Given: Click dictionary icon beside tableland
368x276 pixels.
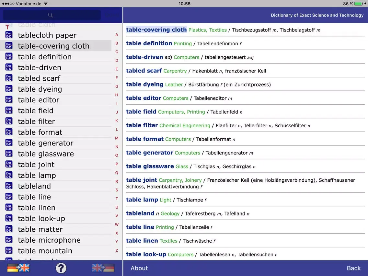Looking at the screenshot, I should click(x=9, y=186).
